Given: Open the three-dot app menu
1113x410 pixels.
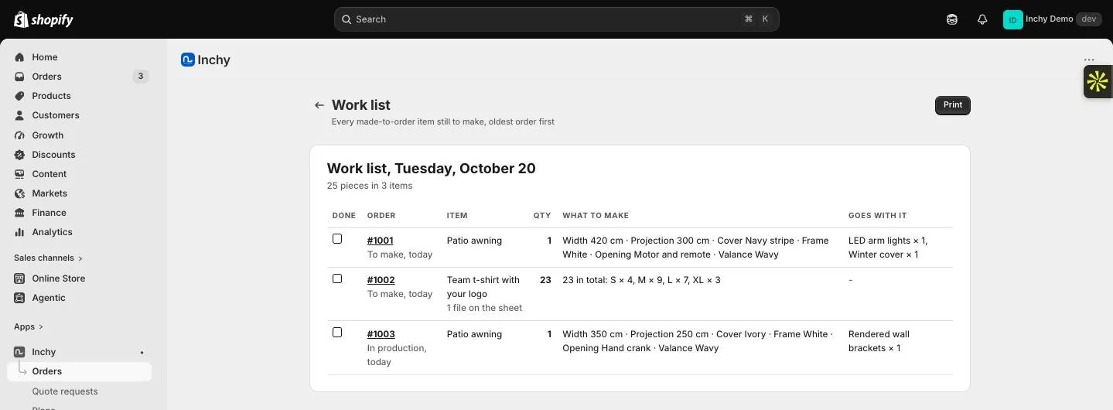Looking at the screenshot, I should point(1089,60).
